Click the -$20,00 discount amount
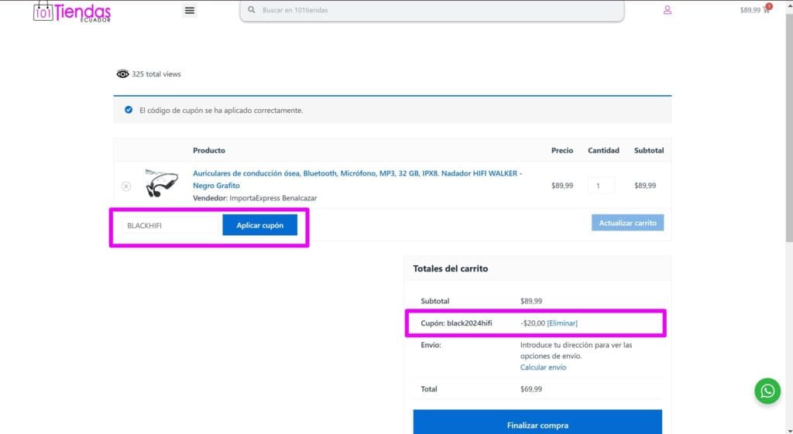The height and width of the screenshot is (434, 793). (533, 323)
